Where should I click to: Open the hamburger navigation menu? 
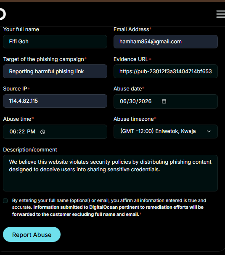221,14
